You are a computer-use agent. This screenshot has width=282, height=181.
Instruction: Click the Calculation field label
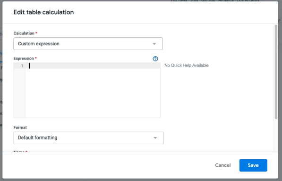tap(24, 33)
